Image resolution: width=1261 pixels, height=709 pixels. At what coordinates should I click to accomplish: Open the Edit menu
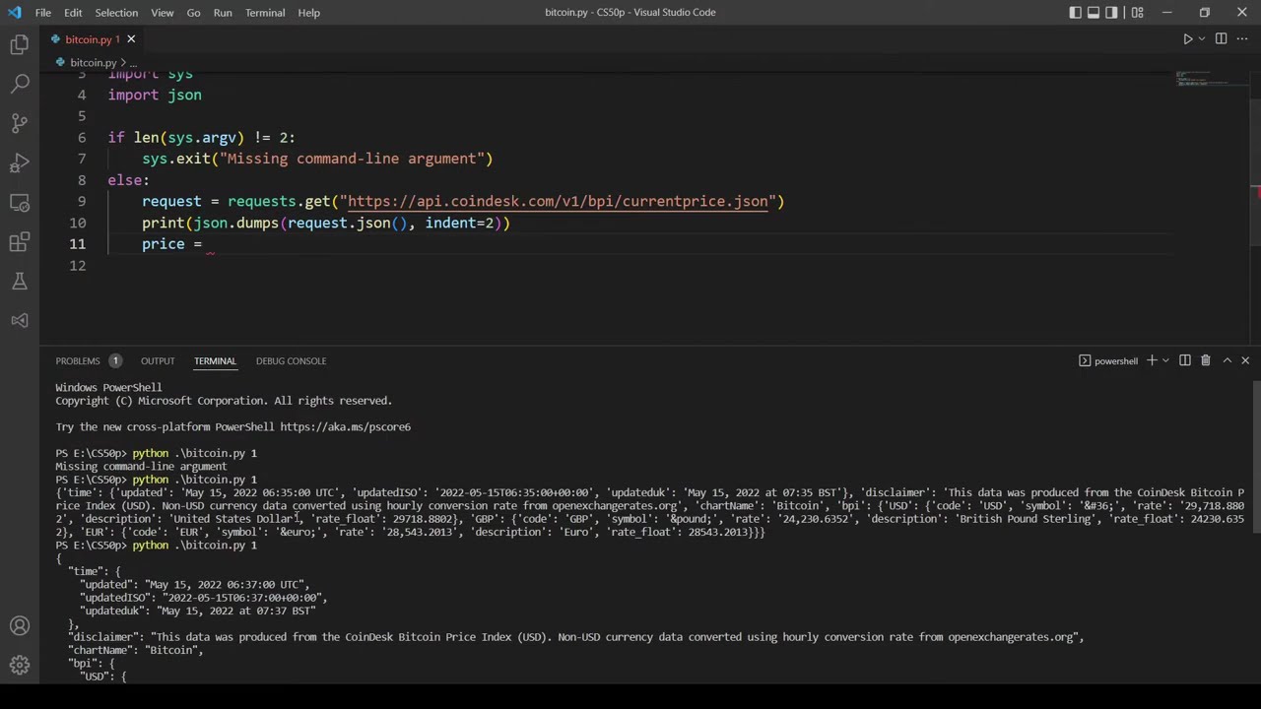73,12
